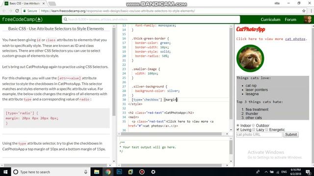
Task: Click the 'Your test output will go here' text
Action: [149, 147]
